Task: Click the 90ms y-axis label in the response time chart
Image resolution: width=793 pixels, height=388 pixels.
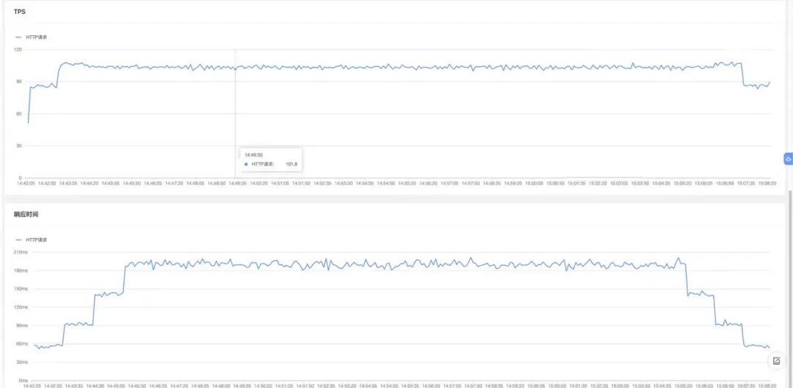Action: 22,326
